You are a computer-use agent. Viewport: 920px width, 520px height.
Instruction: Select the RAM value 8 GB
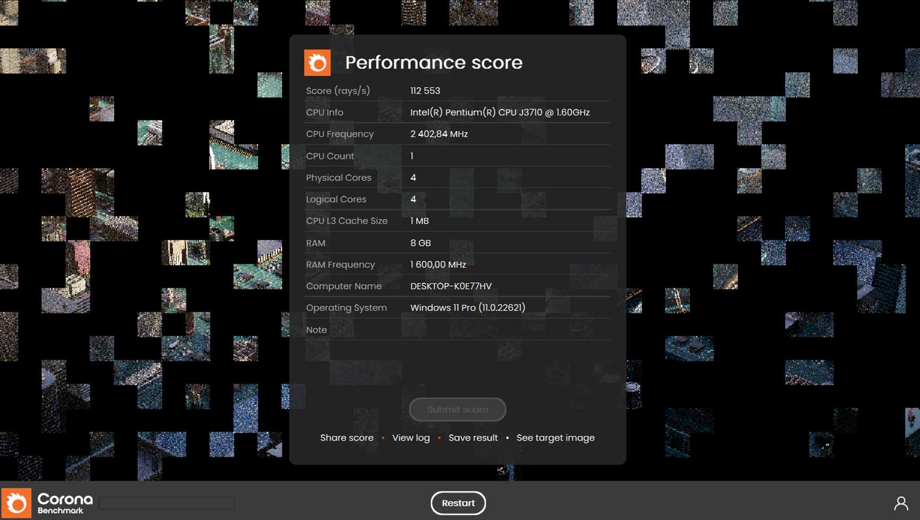[x=421, y=243]
